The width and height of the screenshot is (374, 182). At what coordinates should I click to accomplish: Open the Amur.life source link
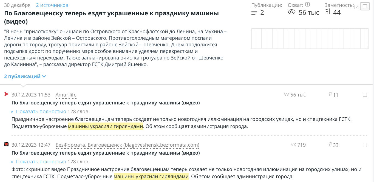point(66,95)
